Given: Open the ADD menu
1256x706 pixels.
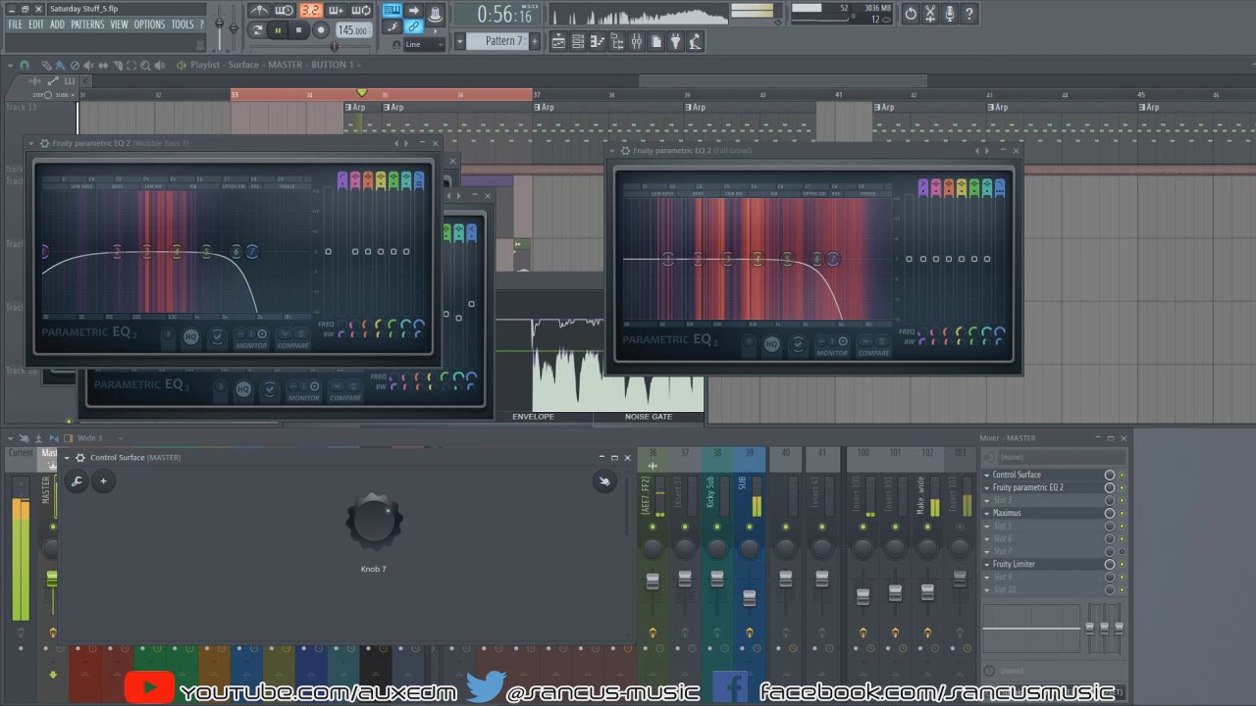Looking at the screenshot, I should pyautogui.click(x=57, y=25).
